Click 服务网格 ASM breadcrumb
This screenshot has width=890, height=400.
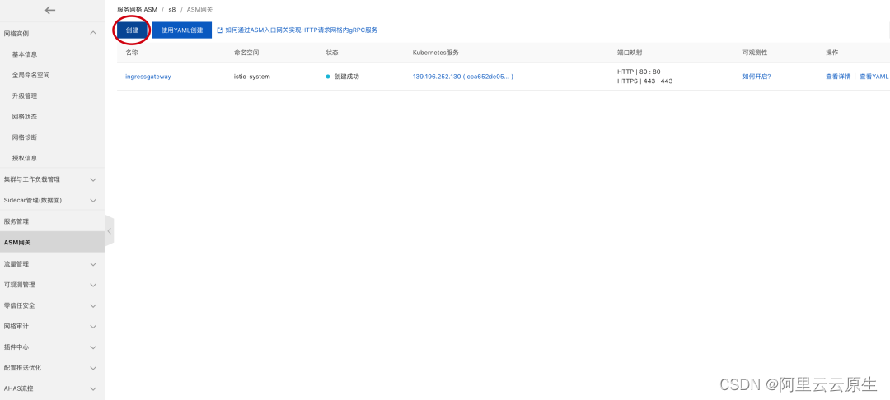tap(137, 10)
